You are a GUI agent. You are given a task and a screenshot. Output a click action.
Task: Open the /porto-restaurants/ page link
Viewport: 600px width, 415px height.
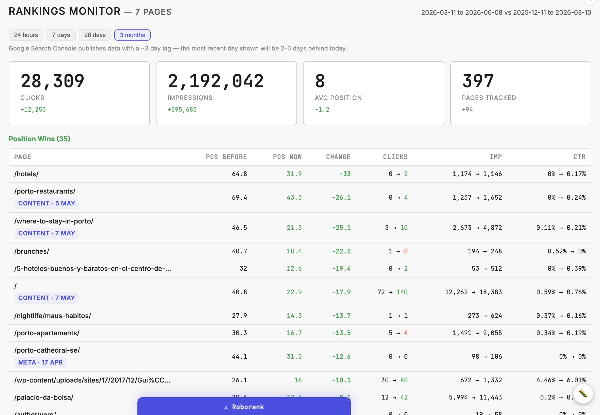pyautogui.click(x=45, y=191)
